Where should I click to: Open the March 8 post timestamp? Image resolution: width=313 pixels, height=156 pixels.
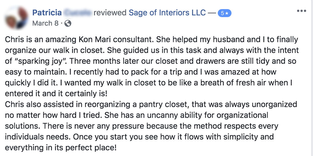pyautogui.click(x=45, y=23)
